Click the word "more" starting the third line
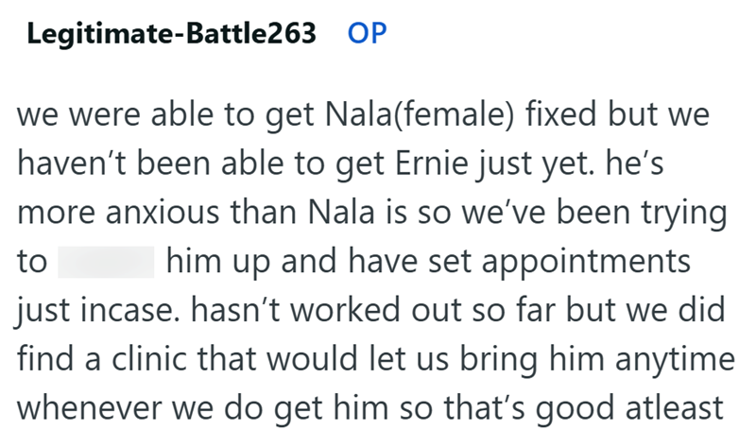The width and height of the screenshot is (756, 447). [51, 215]
